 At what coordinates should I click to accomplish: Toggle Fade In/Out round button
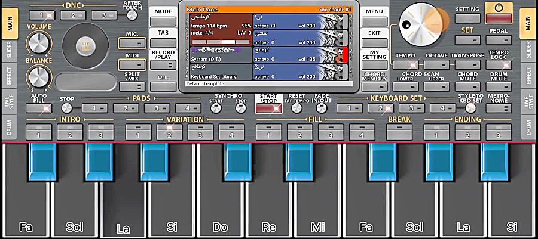pos(321,108)
